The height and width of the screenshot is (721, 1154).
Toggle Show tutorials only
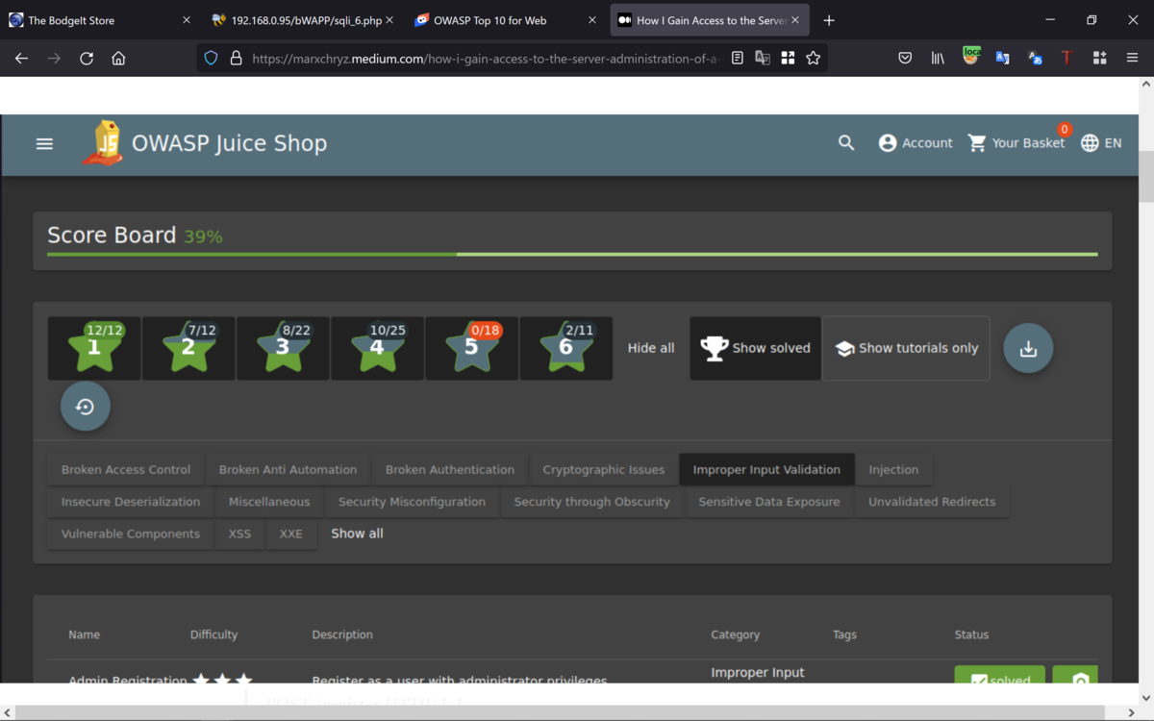(906, 348)
